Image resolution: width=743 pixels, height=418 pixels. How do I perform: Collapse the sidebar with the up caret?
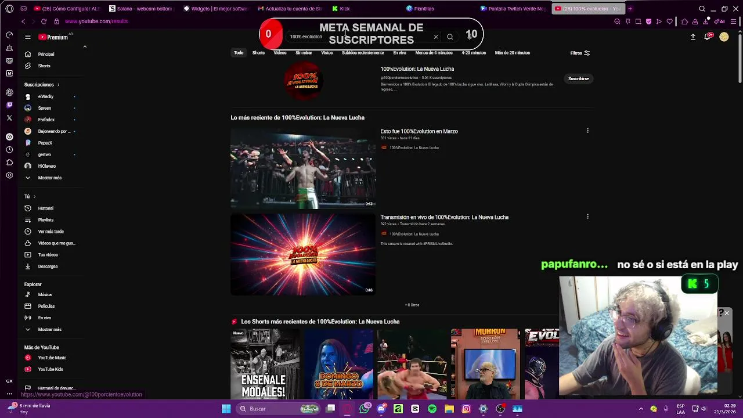click(85, 46)
